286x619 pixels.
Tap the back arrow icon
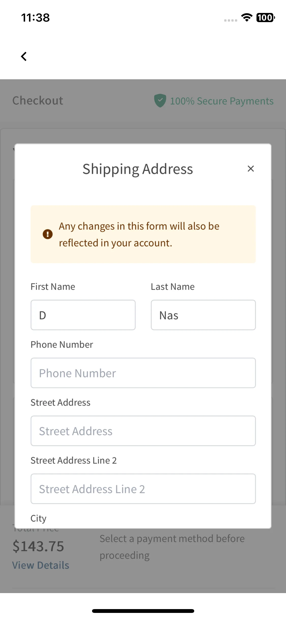click(24, 56)
